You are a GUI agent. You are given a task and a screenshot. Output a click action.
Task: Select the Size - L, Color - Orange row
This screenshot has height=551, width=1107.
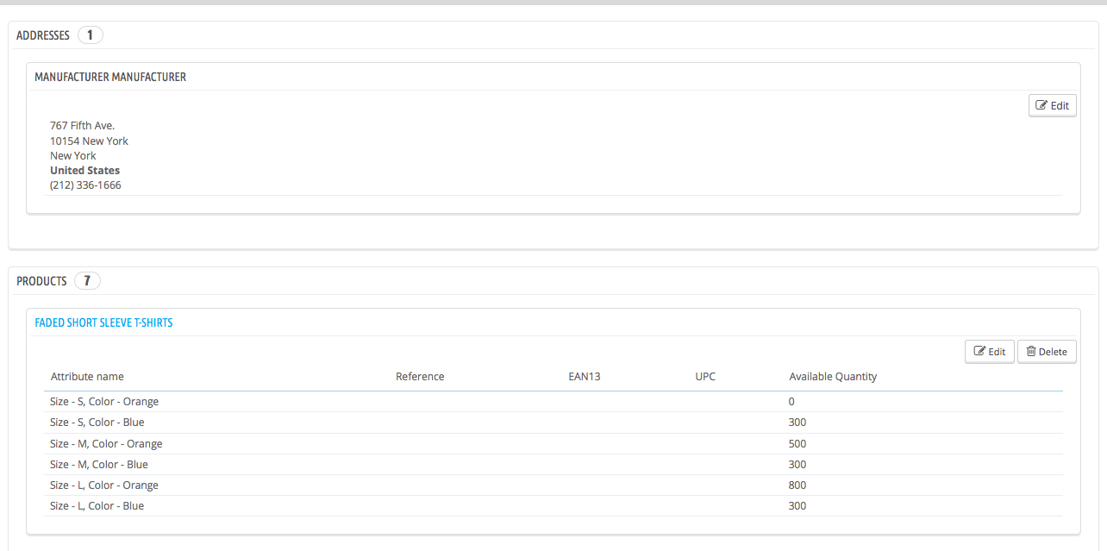pyautogui.click(x=553, y=485)
